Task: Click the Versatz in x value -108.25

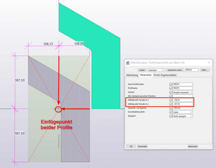Action: (x=183, y=100)
